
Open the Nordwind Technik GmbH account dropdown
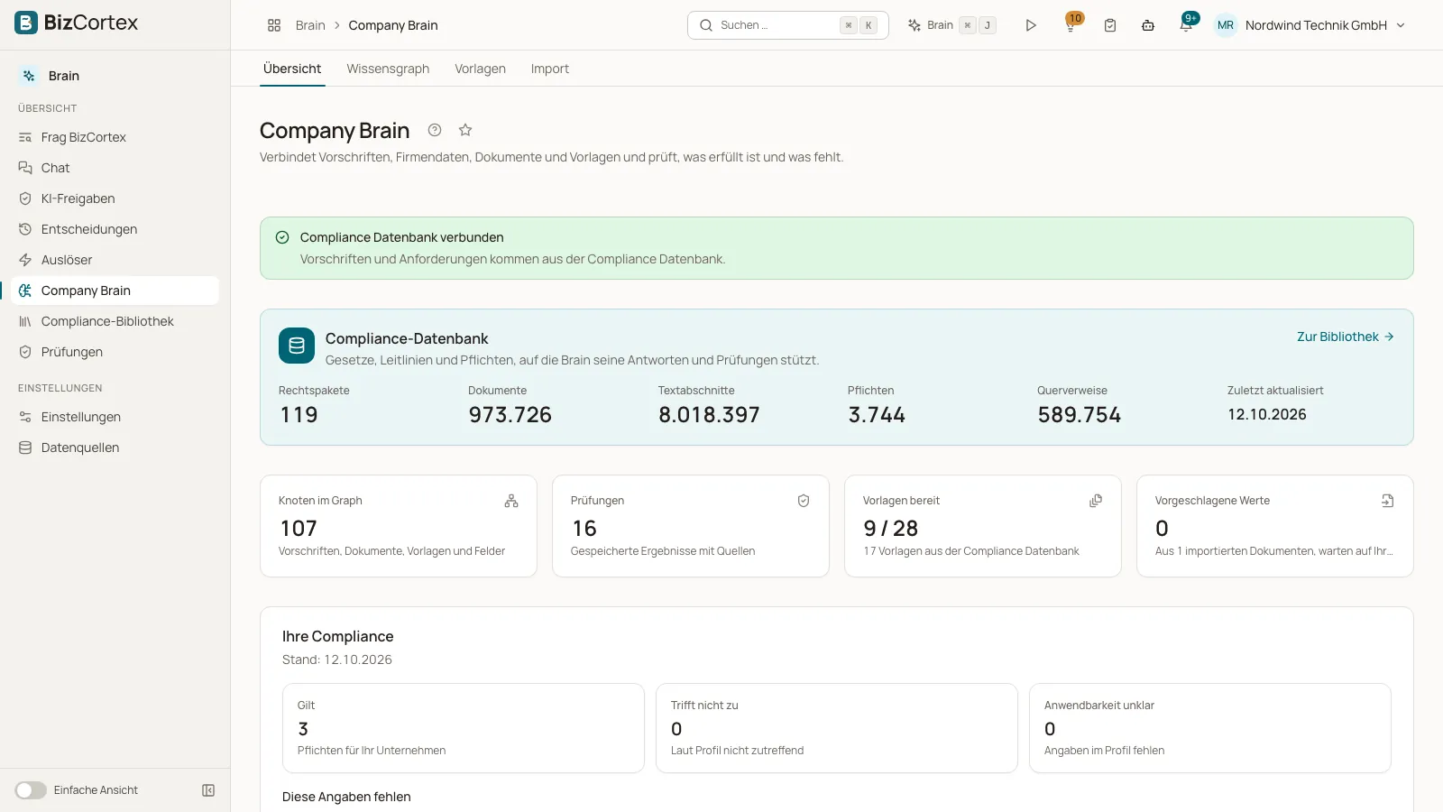pyautogui.click(x=1310, y=25)
